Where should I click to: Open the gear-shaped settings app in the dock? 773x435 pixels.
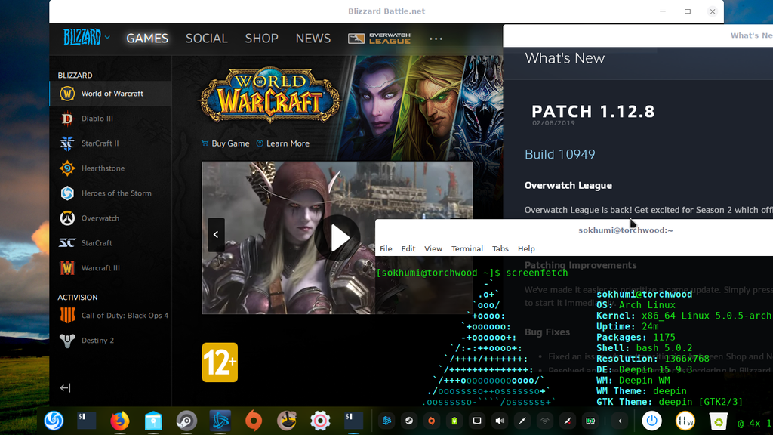coord(320,421)
